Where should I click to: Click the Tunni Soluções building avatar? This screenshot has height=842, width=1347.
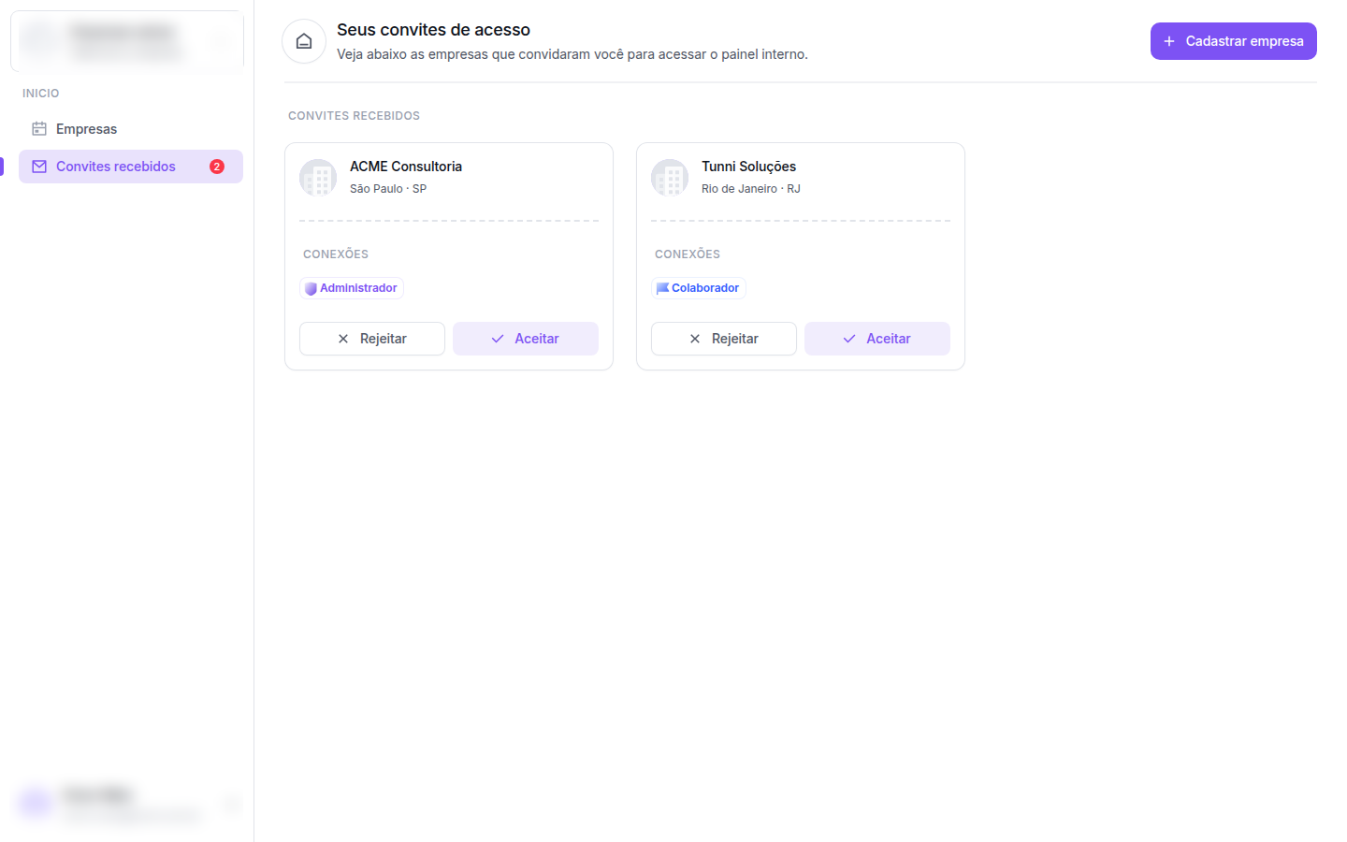(670, 178)
